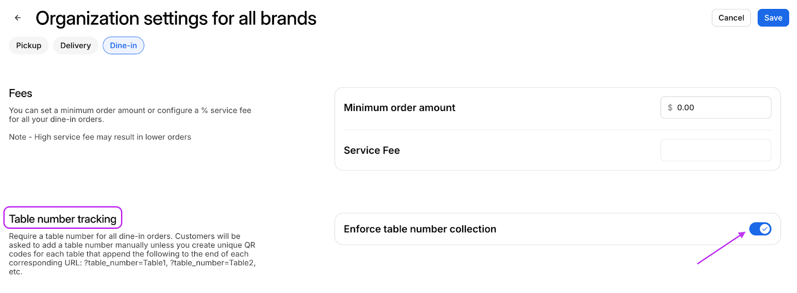Click the page title 'Organization settings for all brands'
This screenshot has height=293, width=797.
[176, 18]
